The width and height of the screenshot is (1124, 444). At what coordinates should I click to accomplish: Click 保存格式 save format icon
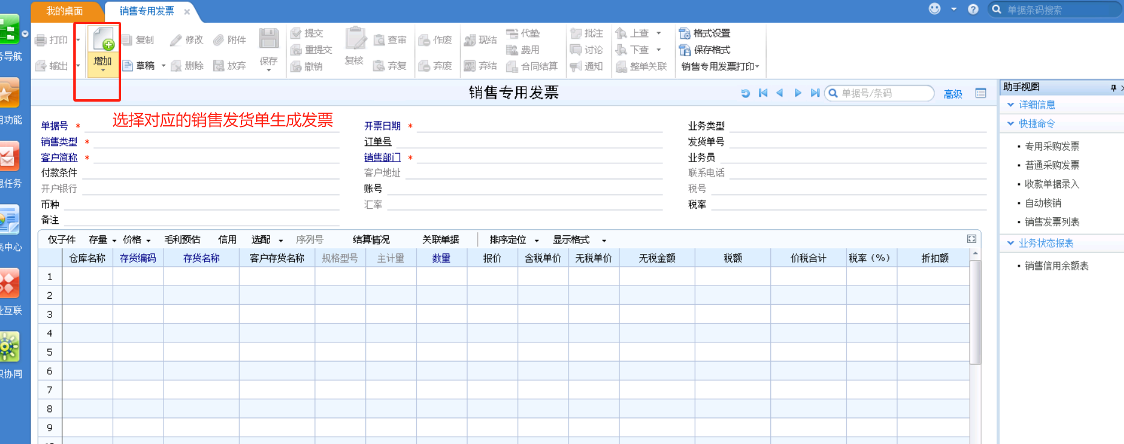point(685,50)
